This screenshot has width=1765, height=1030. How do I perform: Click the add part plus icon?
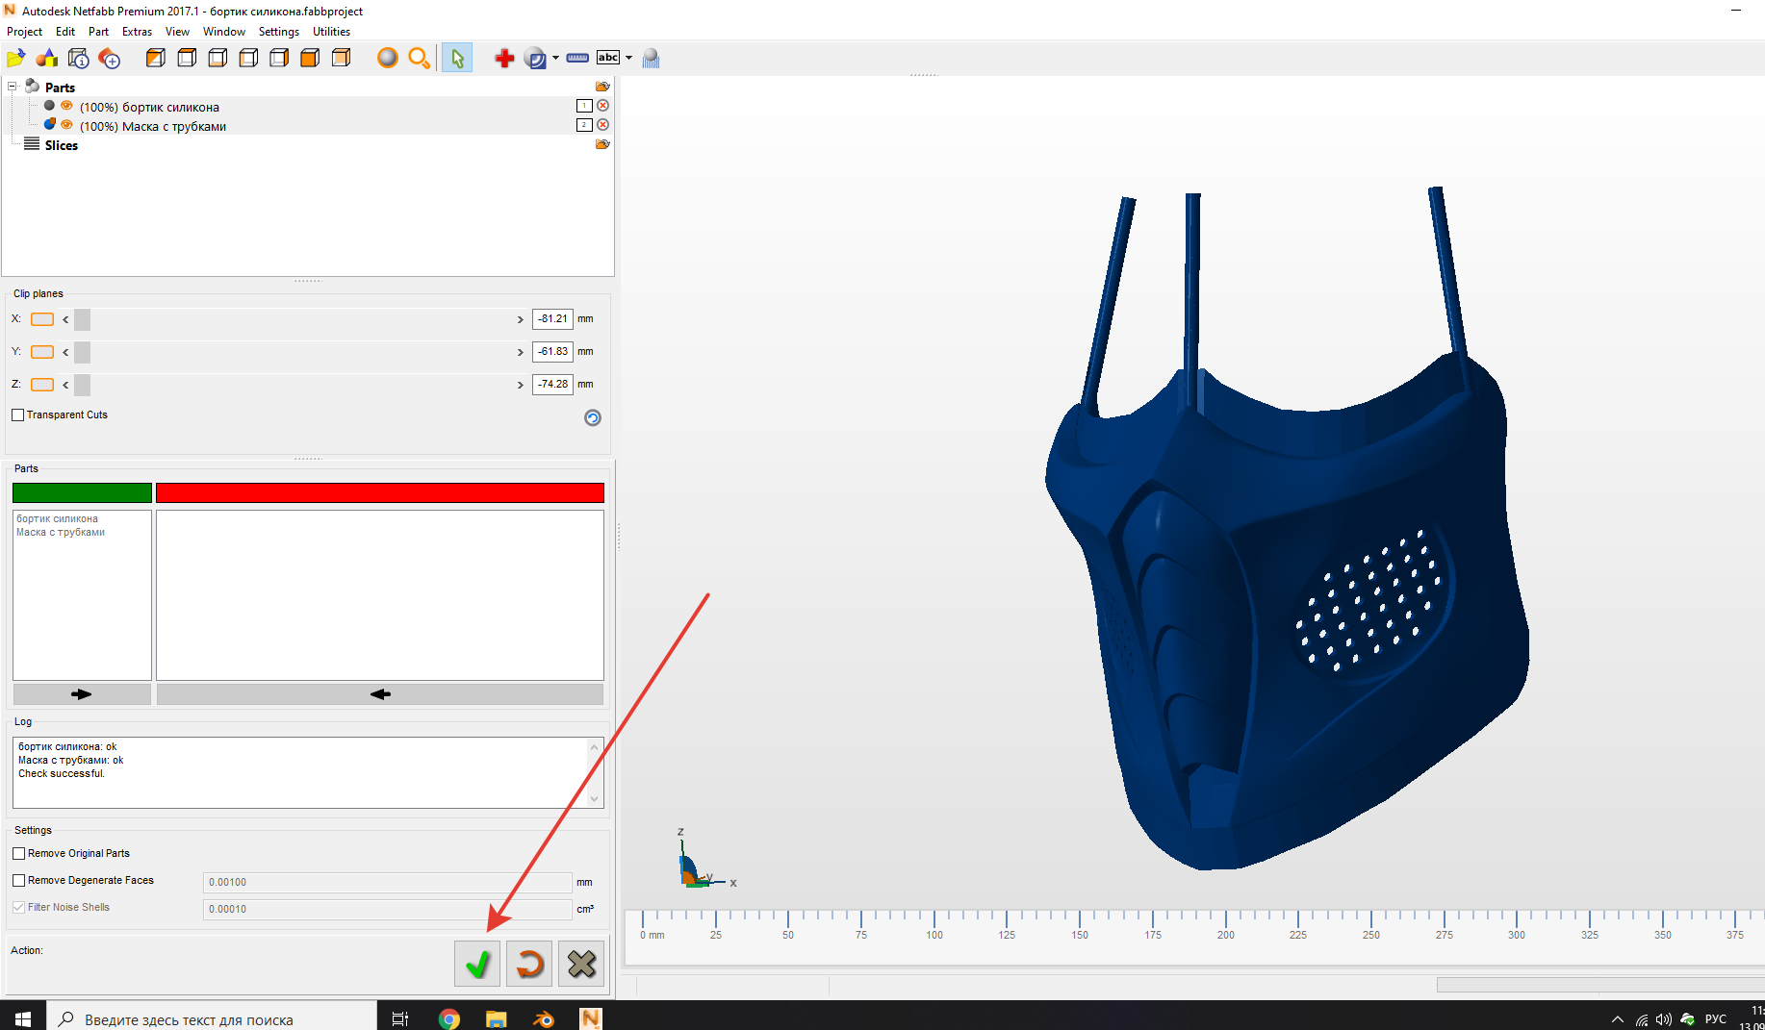click(110, 59)
